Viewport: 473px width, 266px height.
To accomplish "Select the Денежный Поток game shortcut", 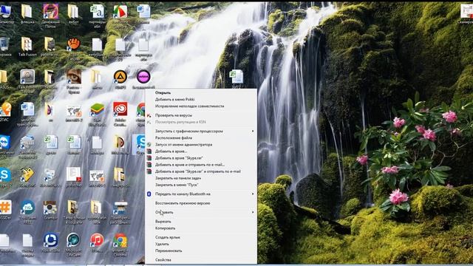I will tap(51, 12).
